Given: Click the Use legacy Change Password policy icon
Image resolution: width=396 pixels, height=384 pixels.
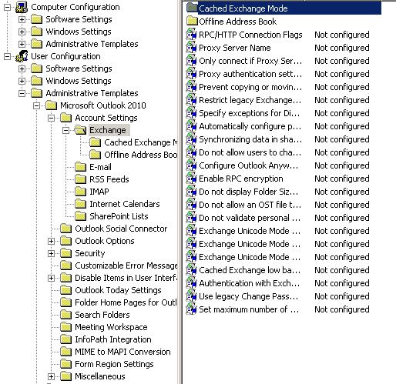Looking at the screenshot, I should point(191,296).
